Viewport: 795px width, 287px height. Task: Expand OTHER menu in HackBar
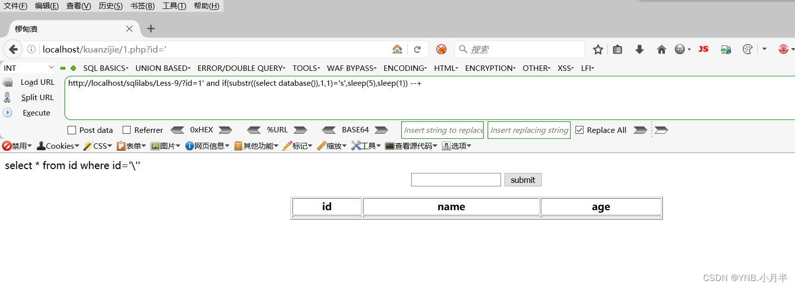536,68
